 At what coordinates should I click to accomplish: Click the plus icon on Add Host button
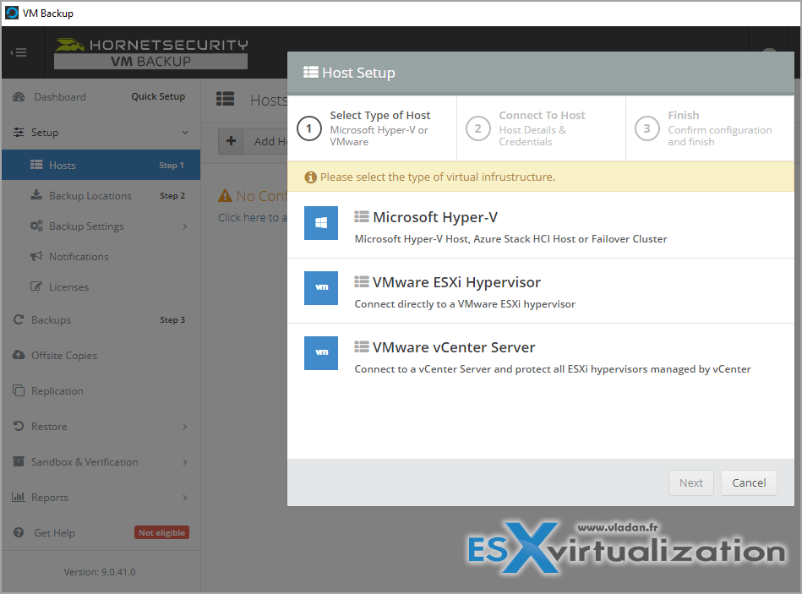pos(232,141)
